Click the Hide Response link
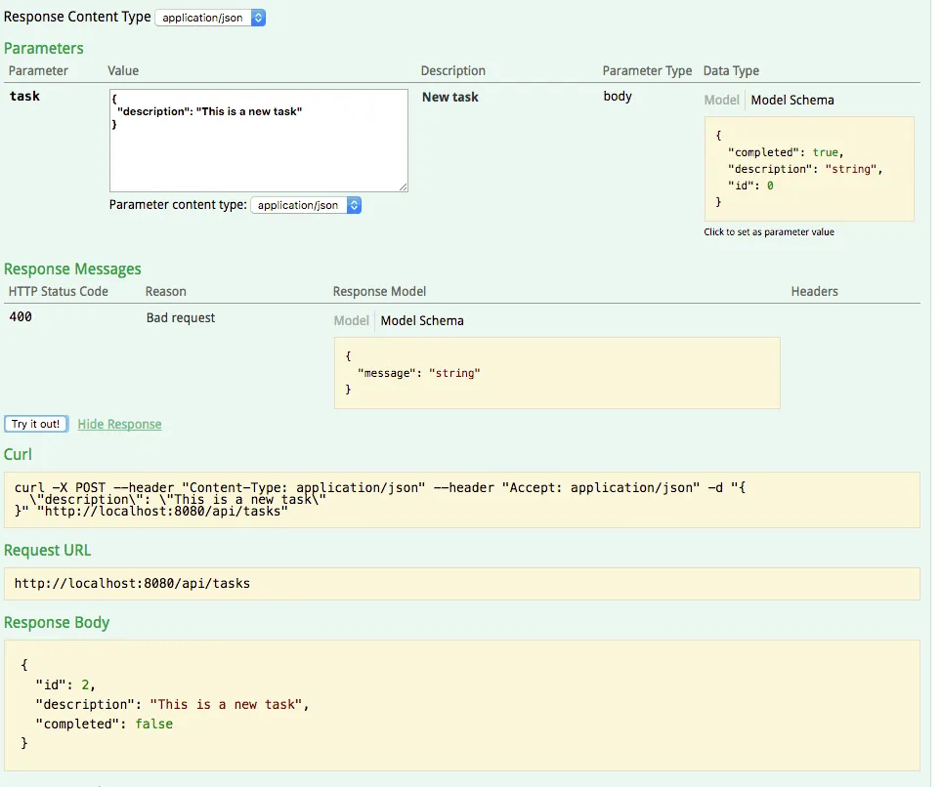The width and height of the screenshot is (941, 787). (119, 425)
